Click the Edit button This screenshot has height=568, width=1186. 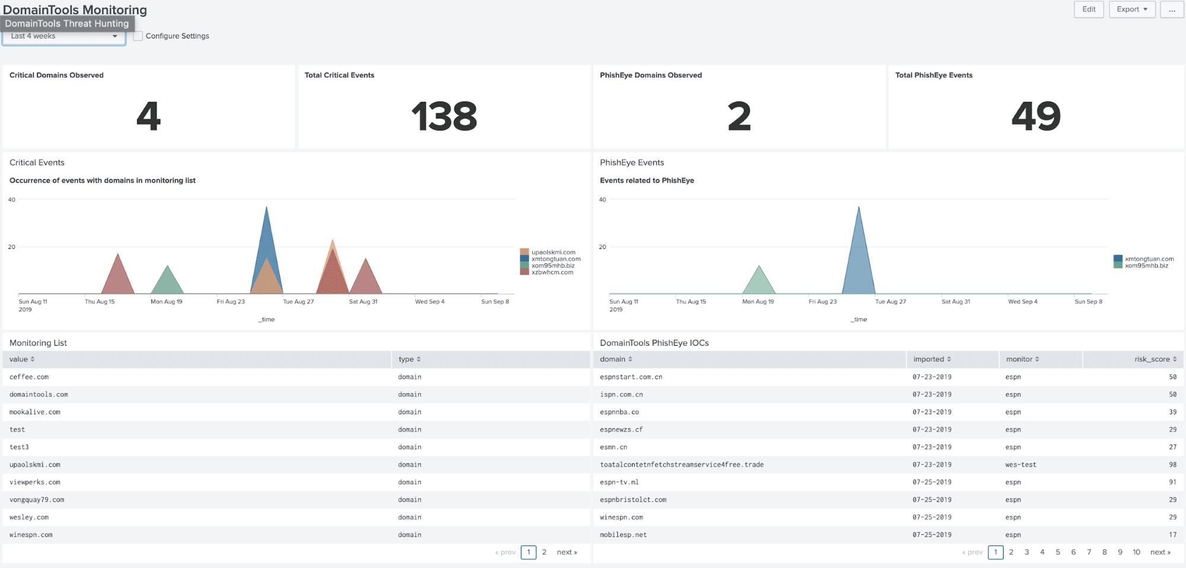(x=1089, y=9)
